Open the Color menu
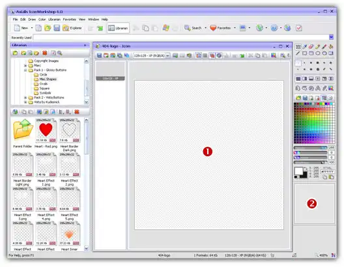Screen dimensions: 344x267 coord(42,20)
